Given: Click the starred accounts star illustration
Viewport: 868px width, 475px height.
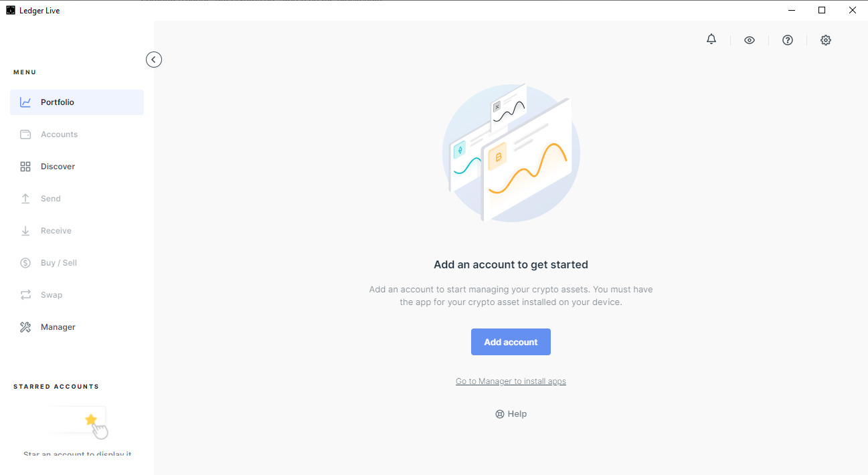Looking at the screenshot, I should coord(91,420).
